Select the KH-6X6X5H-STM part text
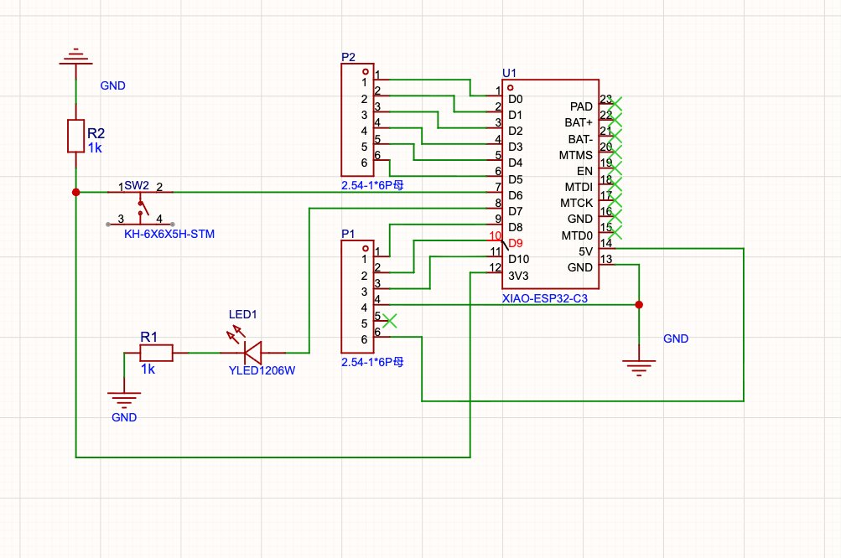 [x=169, y=235]
